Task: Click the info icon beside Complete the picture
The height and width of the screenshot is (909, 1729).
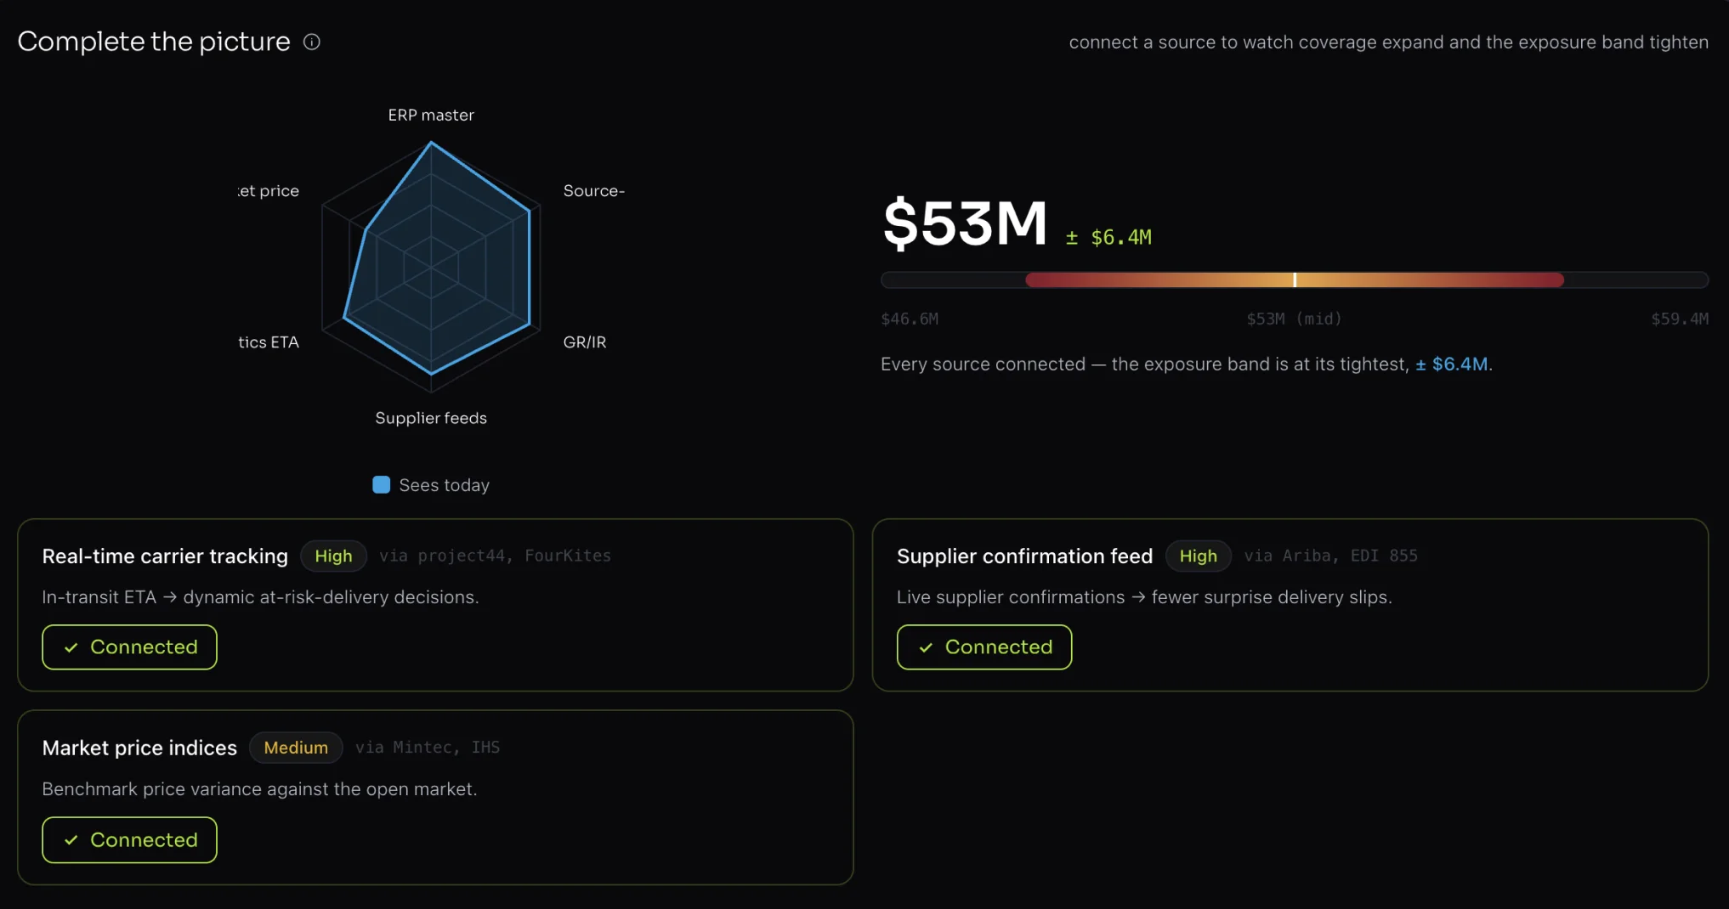Action: click(x=312, y=42)
